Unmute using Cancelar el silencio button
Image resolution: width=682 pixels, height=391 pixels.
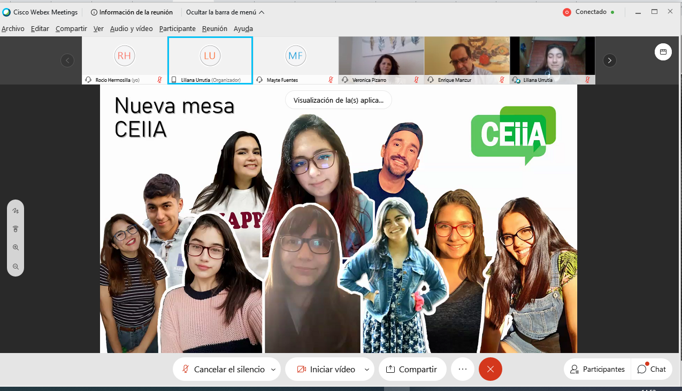click(x=223, y=369)
